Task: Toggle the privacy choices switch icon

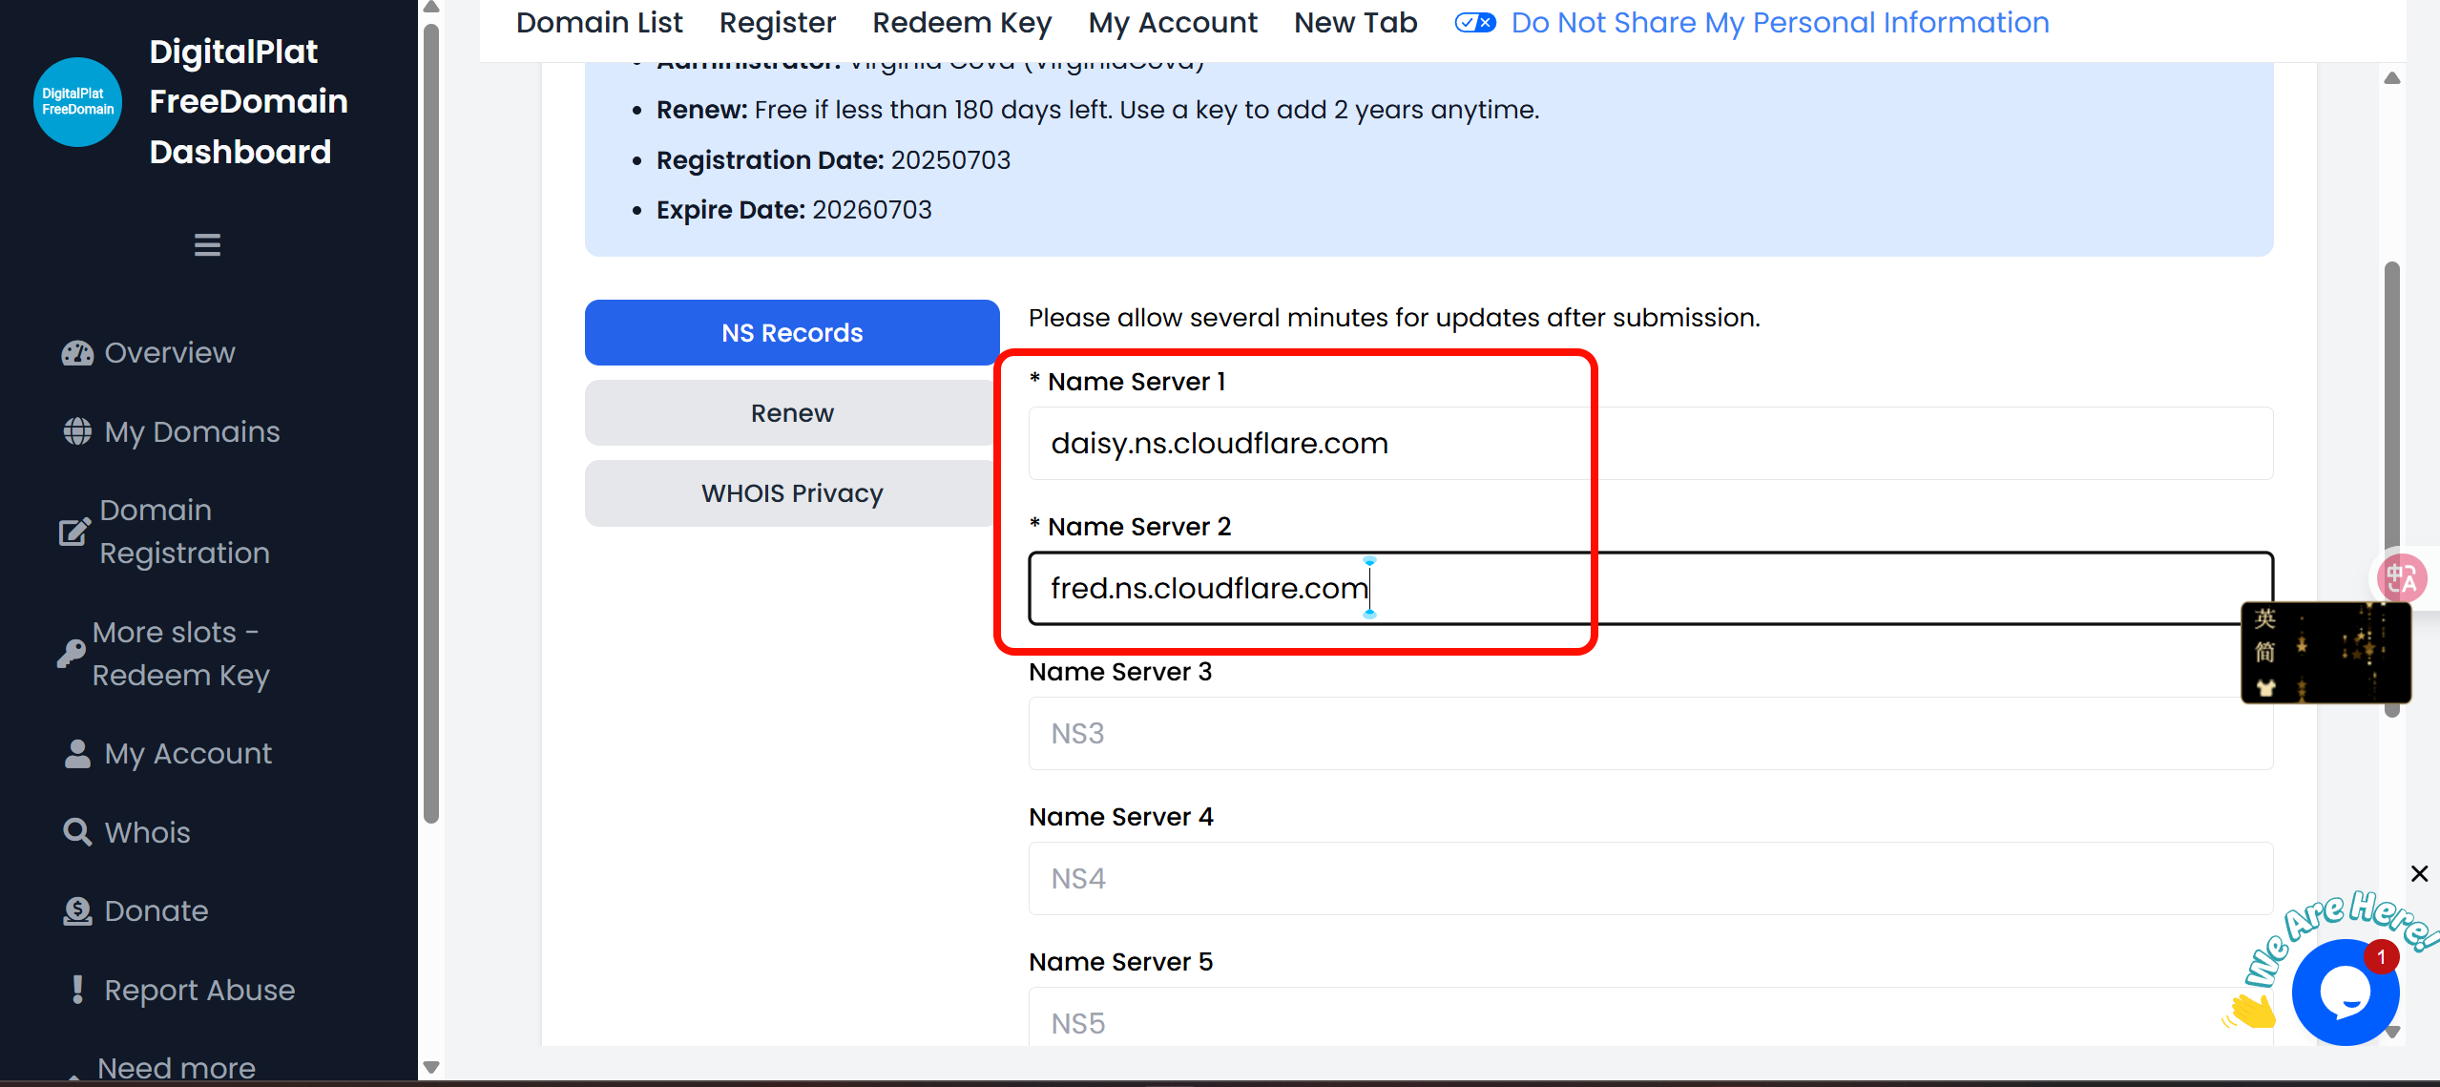Action: tap(1474, 23)
